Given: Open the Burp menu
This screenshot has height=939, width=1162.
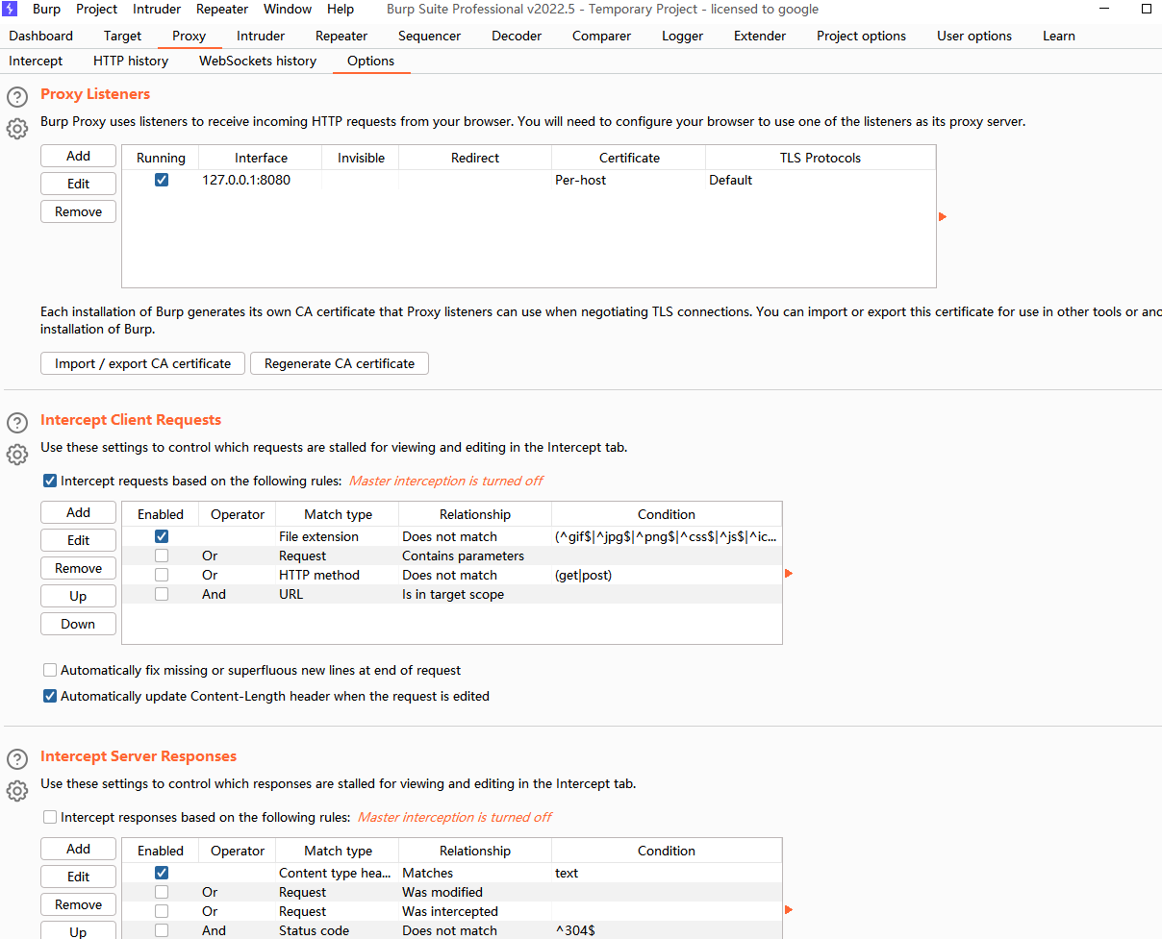Looking at the screenshot, I should [x=46, y=9].
